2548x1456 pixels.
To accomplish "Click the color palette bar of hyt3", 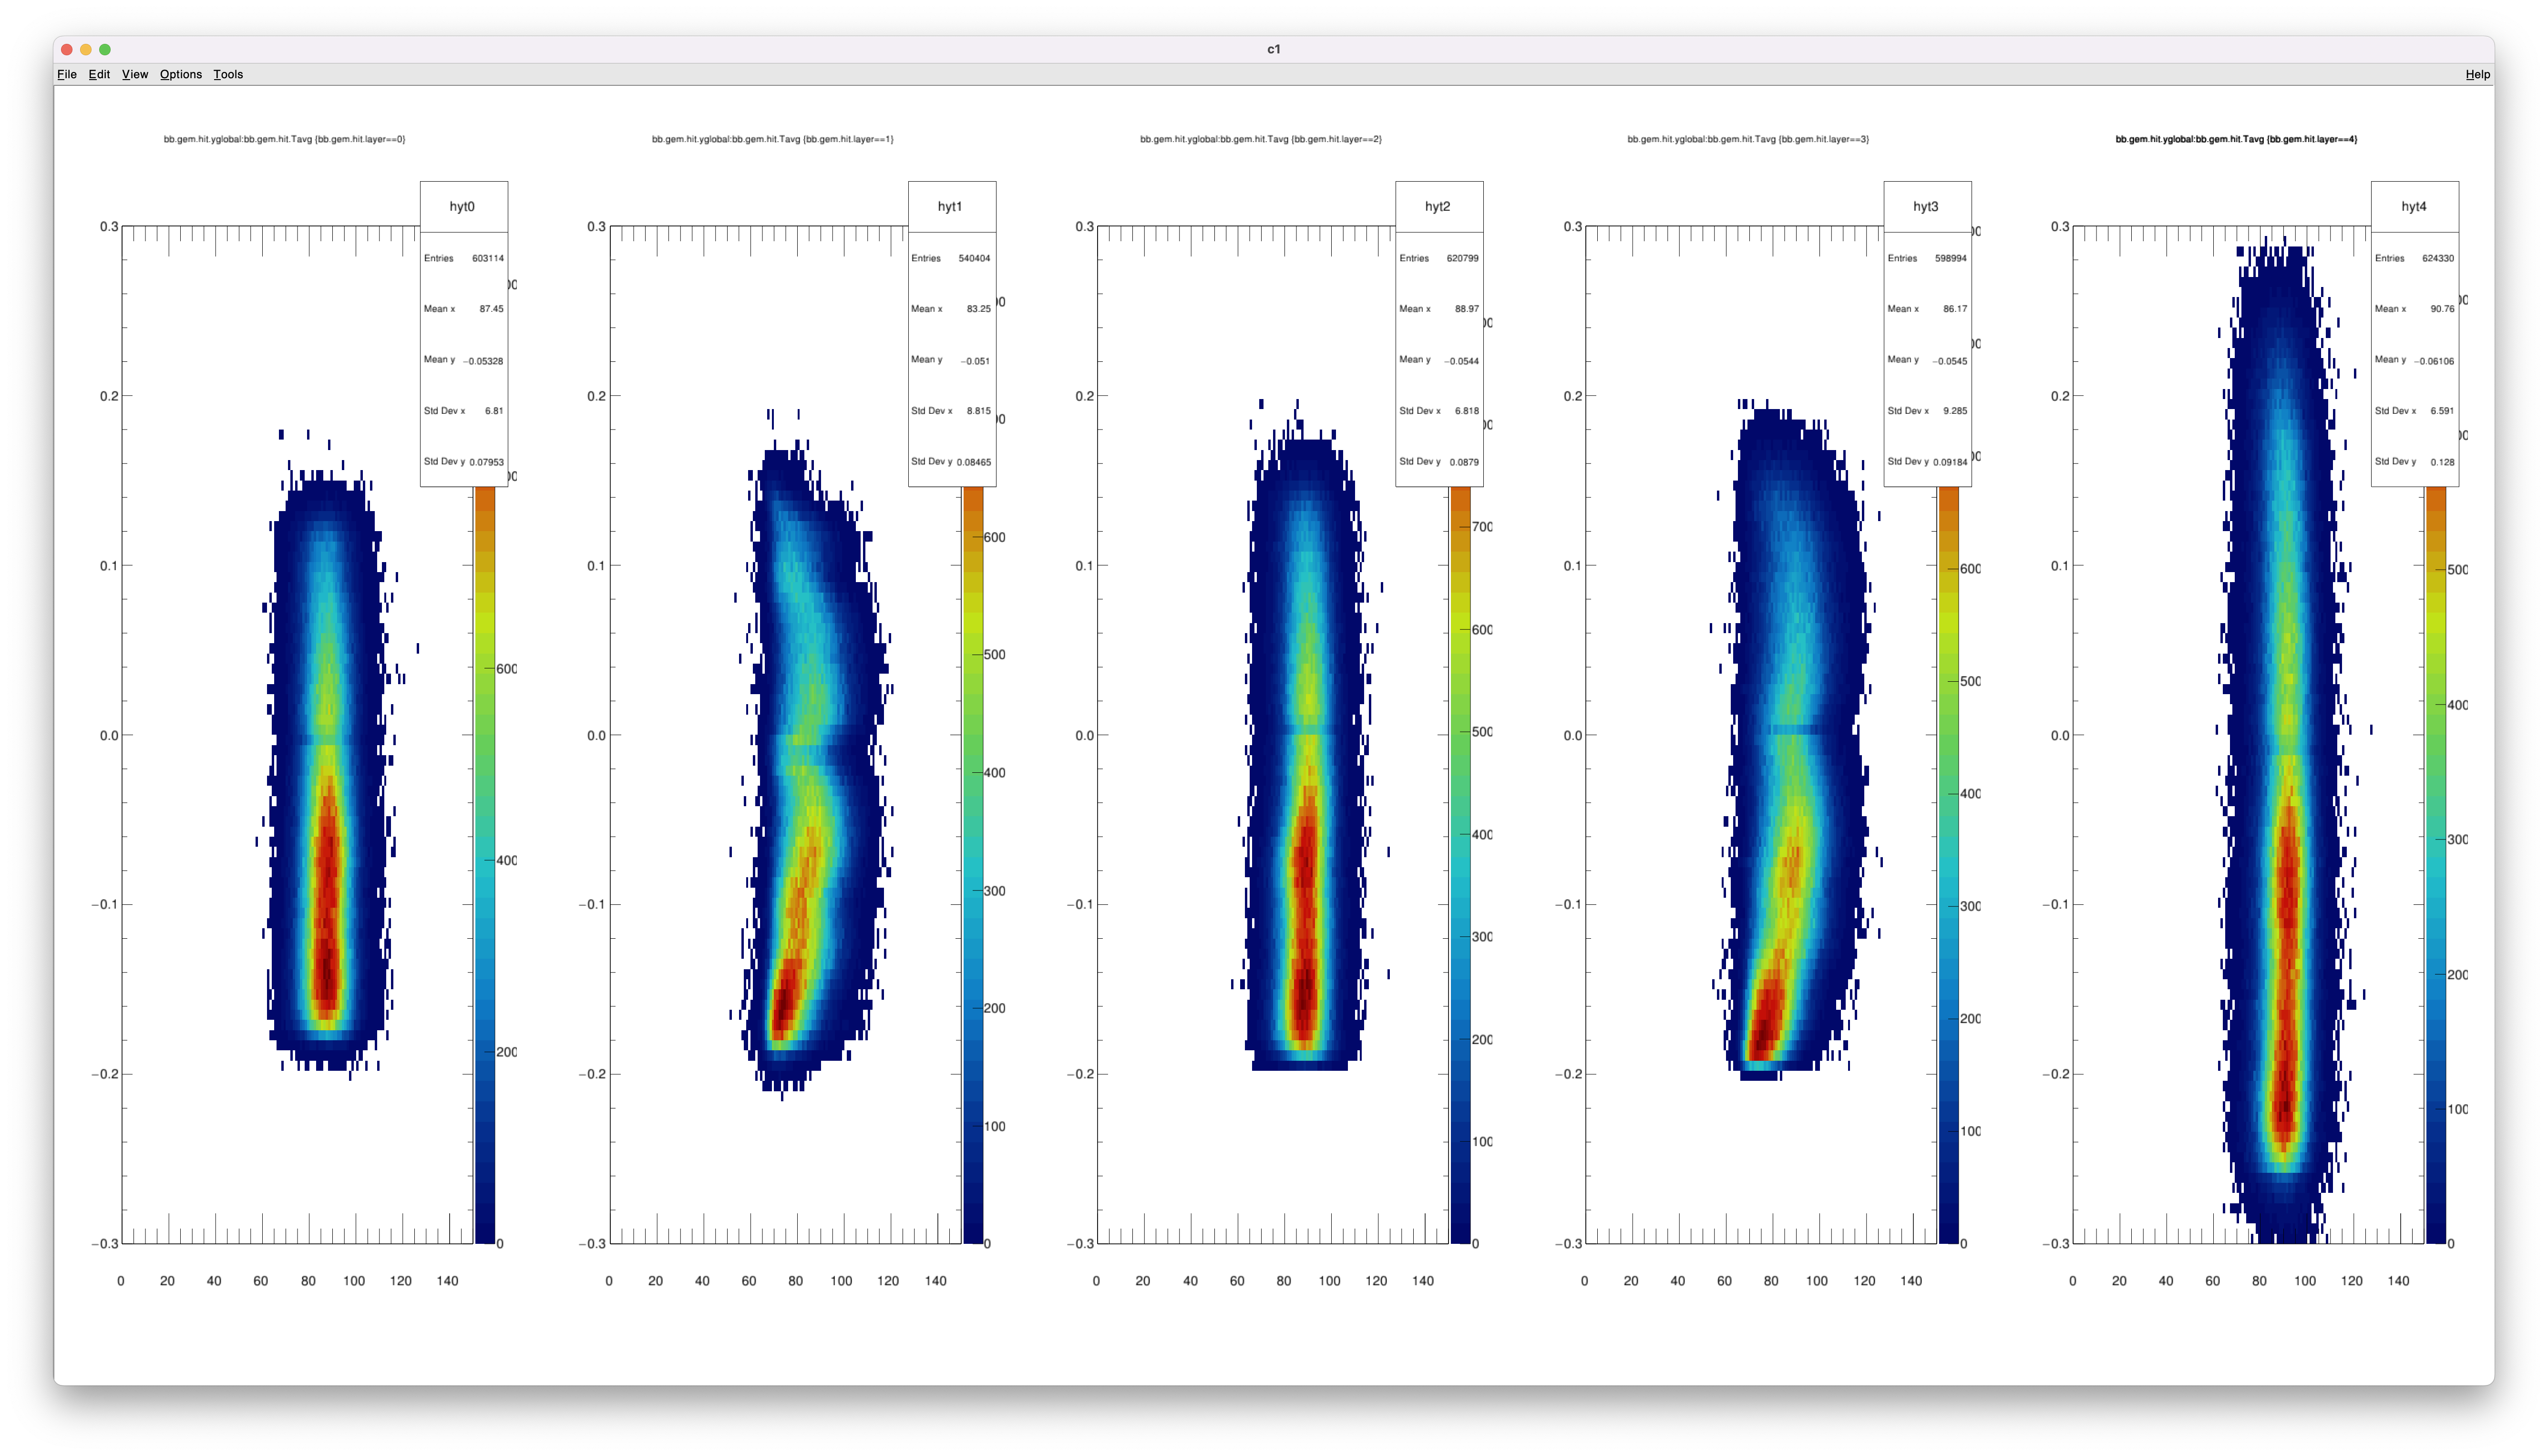I will click(1948, 860).
